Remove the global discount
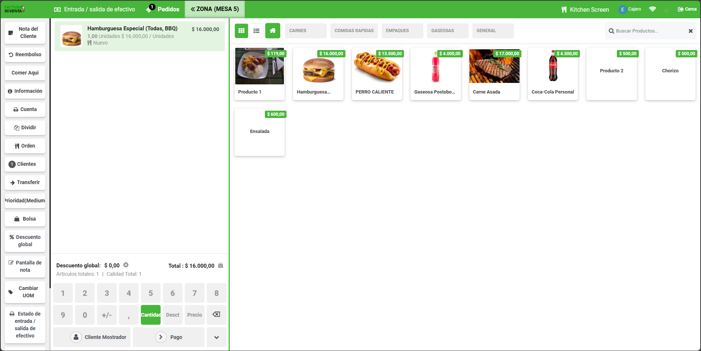The height and width of the screenshot is (351, 701). click(126, 265)
